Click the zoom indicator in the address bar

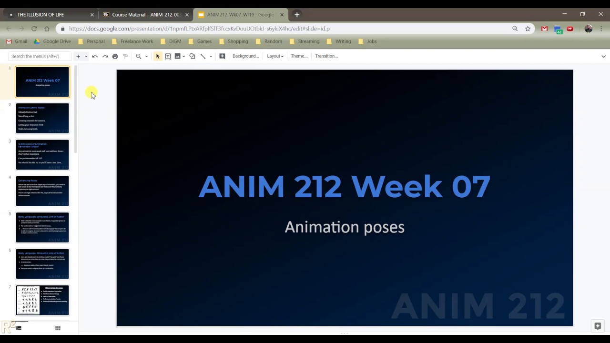click(515, 29)
